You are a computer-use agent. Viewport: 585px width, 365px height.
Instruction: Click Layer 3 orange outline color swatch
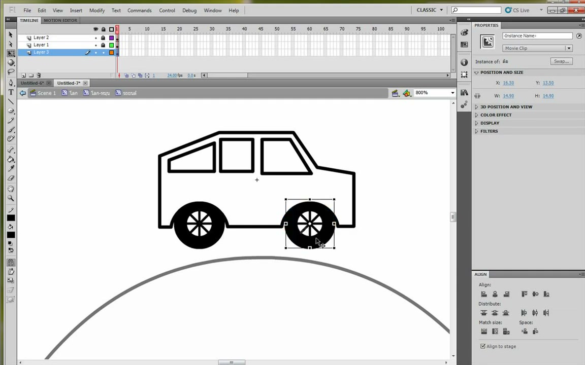(111, 53)
